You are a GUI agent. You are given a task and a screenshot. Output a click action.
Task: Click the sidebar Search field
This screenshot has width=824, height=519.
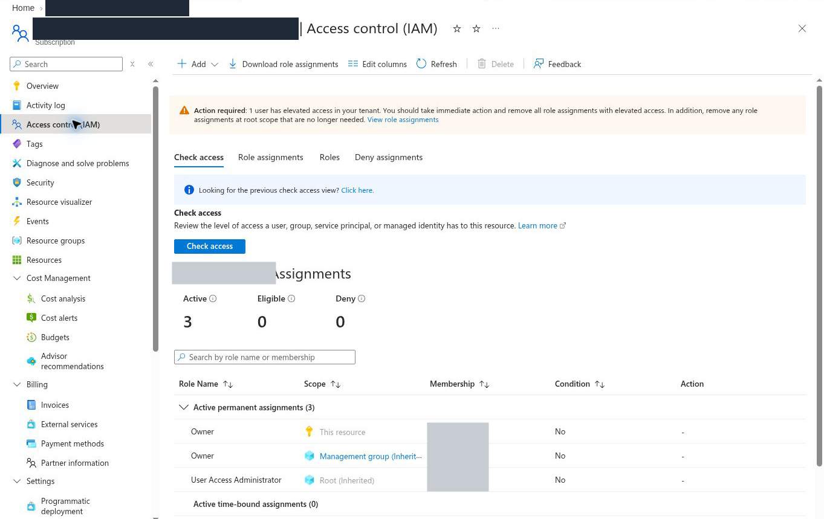[66, 64]
